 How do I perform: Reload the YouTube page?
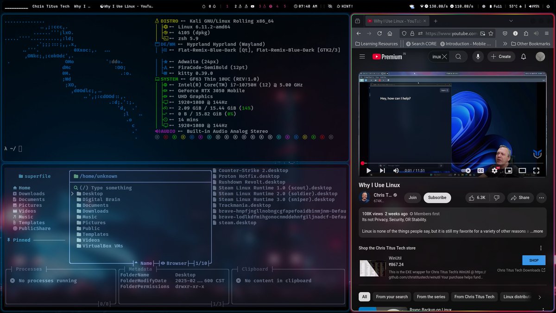point(379,33)
